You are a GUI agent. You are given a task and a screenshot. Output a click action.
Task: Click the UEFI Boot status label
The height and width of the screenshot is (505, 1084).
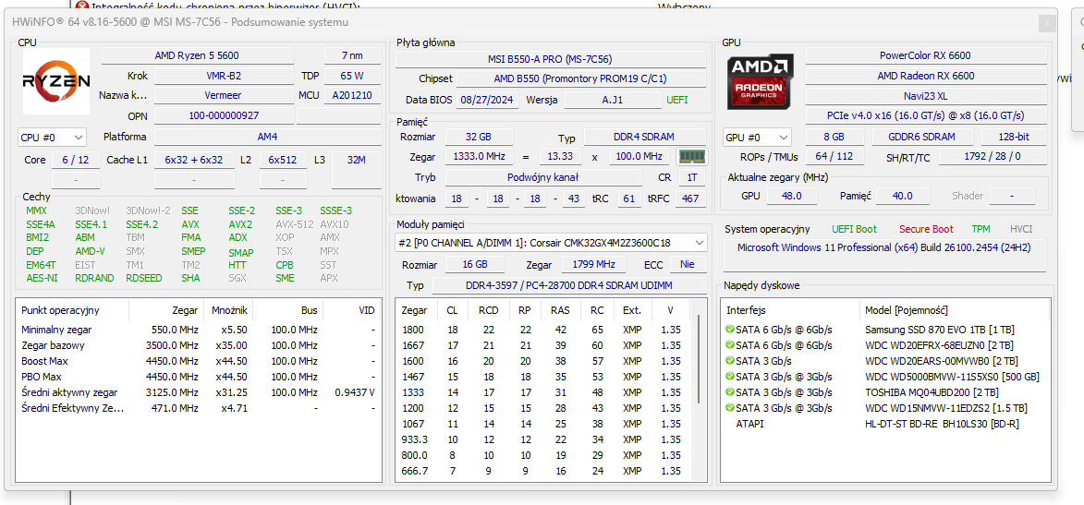854,229
